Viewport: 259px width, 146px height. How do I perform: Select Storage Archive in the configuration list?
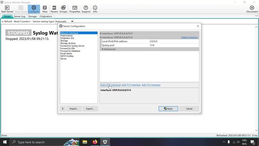68,43
